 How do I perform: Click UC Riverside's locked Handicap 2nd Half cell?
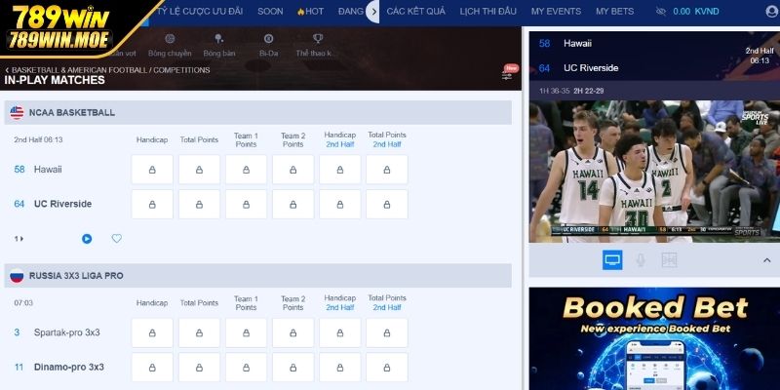pos(339,205)
